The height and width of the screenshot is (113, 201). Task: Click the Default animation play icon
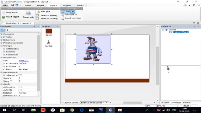click(x=167, y=30)
